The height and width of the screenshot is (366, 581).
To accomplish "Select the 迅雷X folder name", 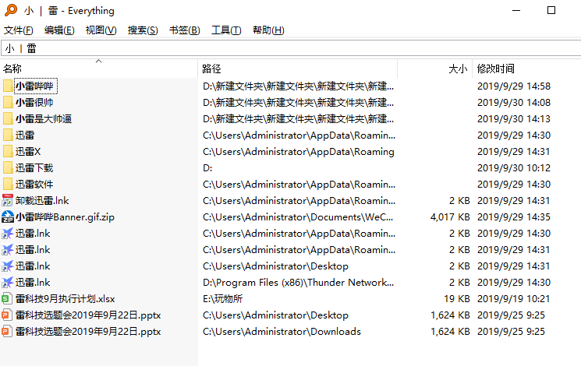I will tap(28, 151).
